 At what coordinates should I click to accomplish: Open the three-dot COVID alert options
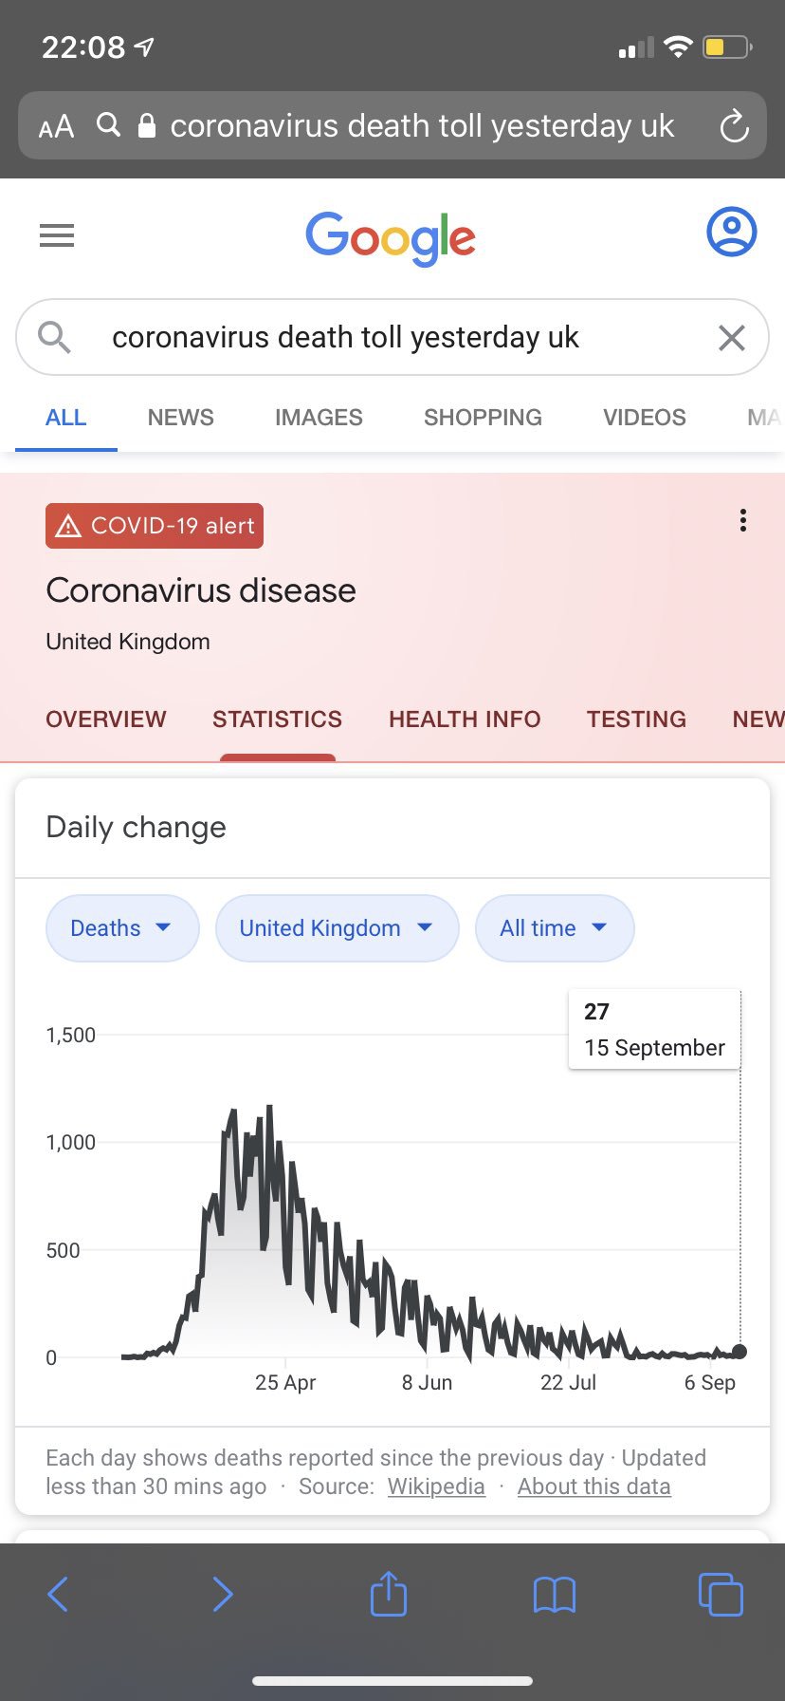(743, 520)
